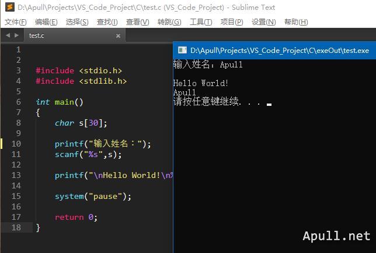Click the int main() declaration
Screen dimensions: 376x253
(x=59, y=102)
